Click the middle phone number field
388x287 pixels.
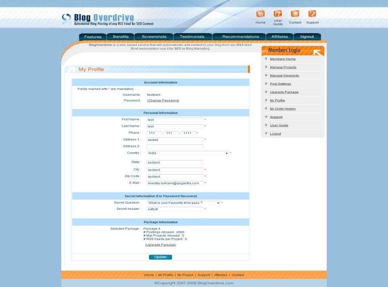pos(171,133)
